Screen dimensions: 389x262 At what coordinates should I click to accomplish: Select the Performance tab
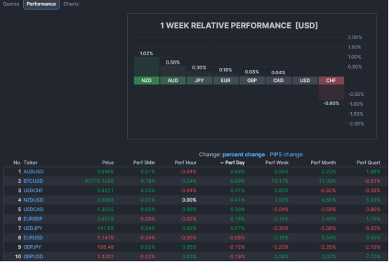[41, 4]
